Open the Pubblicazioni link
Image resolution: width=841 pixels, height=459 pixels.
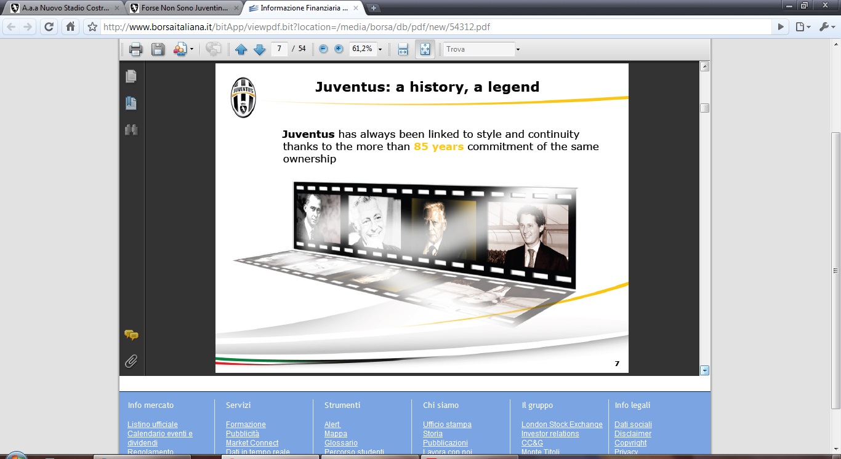(x=445, y=443)
